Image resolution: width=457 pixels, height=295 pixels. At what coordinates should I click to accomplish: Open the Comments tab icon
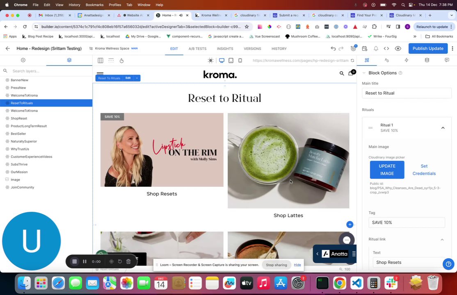pos(447,60)
